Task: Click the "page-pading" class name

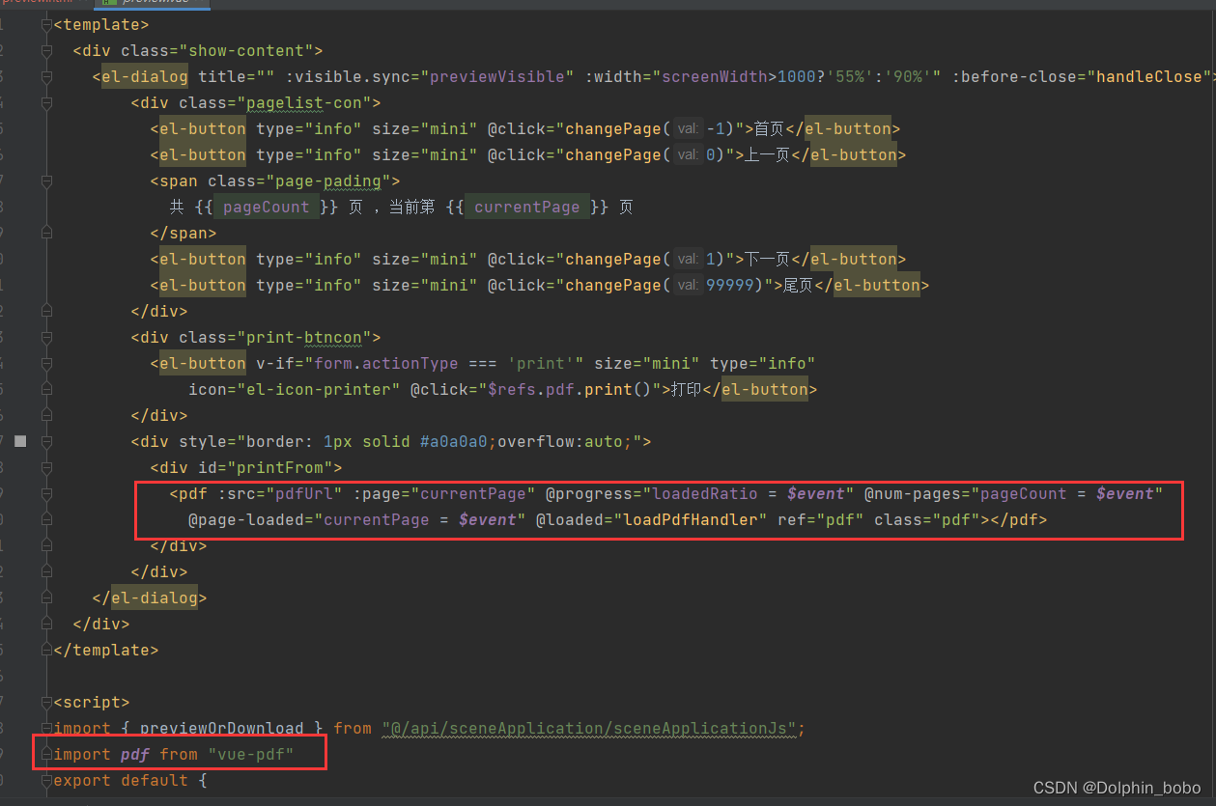Action: (x=327, y=181)
